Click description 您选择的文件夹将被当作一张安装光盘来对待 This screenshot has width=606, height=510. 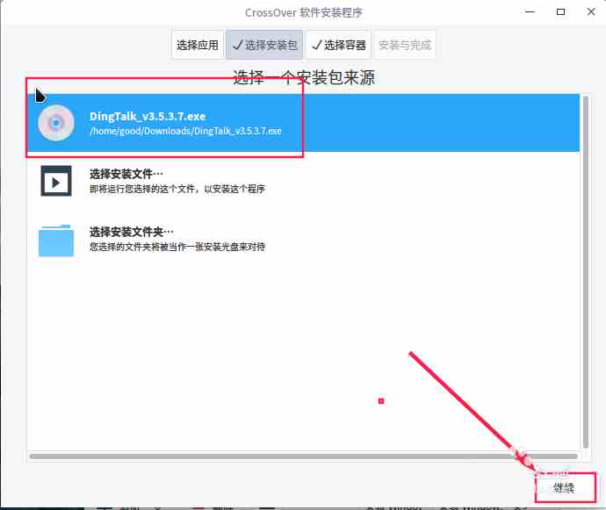coord(177,247)
